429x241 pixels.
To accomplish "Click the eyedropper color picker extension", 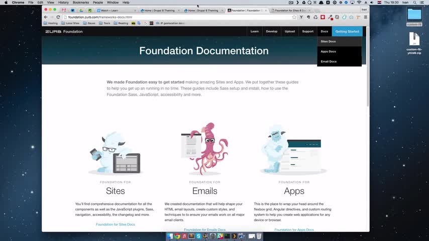I will [x=330, y=17].
